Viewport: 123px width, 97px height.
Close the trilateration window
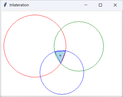pos(115,5)
